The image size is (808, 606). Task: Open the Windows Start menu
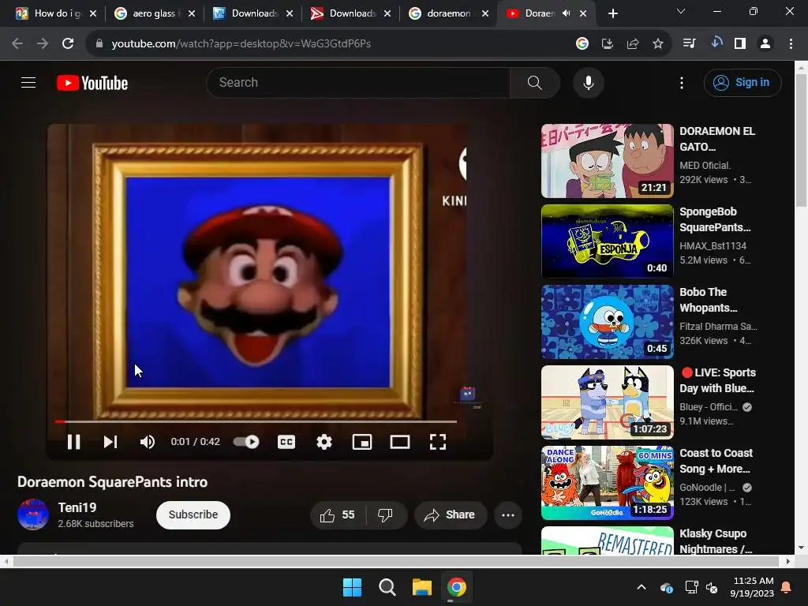[x=353, y=587]
